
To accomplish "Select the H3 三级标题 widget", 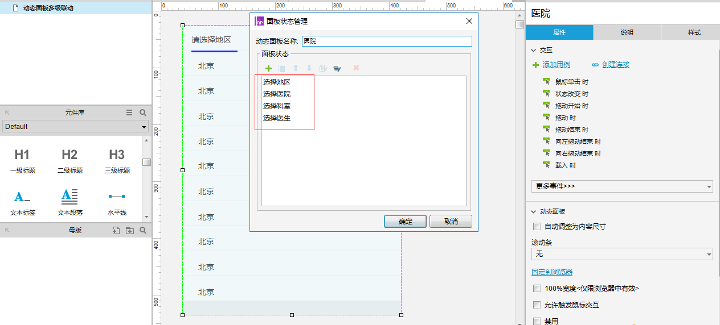I will click(117, 160).
